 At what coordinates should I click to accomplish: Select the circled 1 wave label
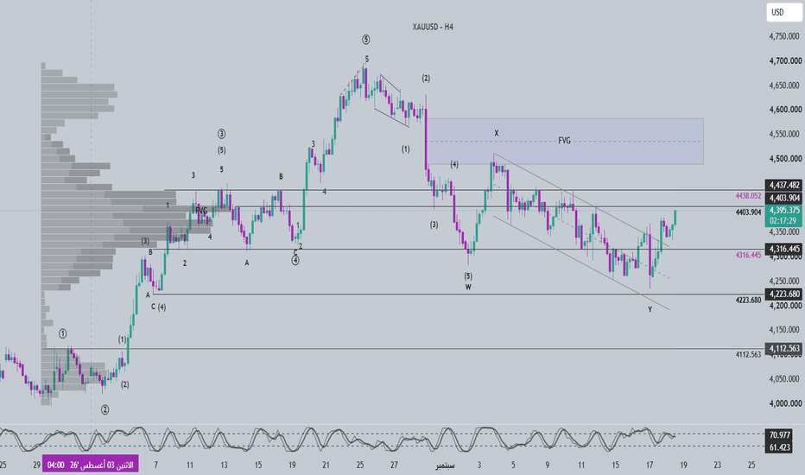(x=63, y=333)
